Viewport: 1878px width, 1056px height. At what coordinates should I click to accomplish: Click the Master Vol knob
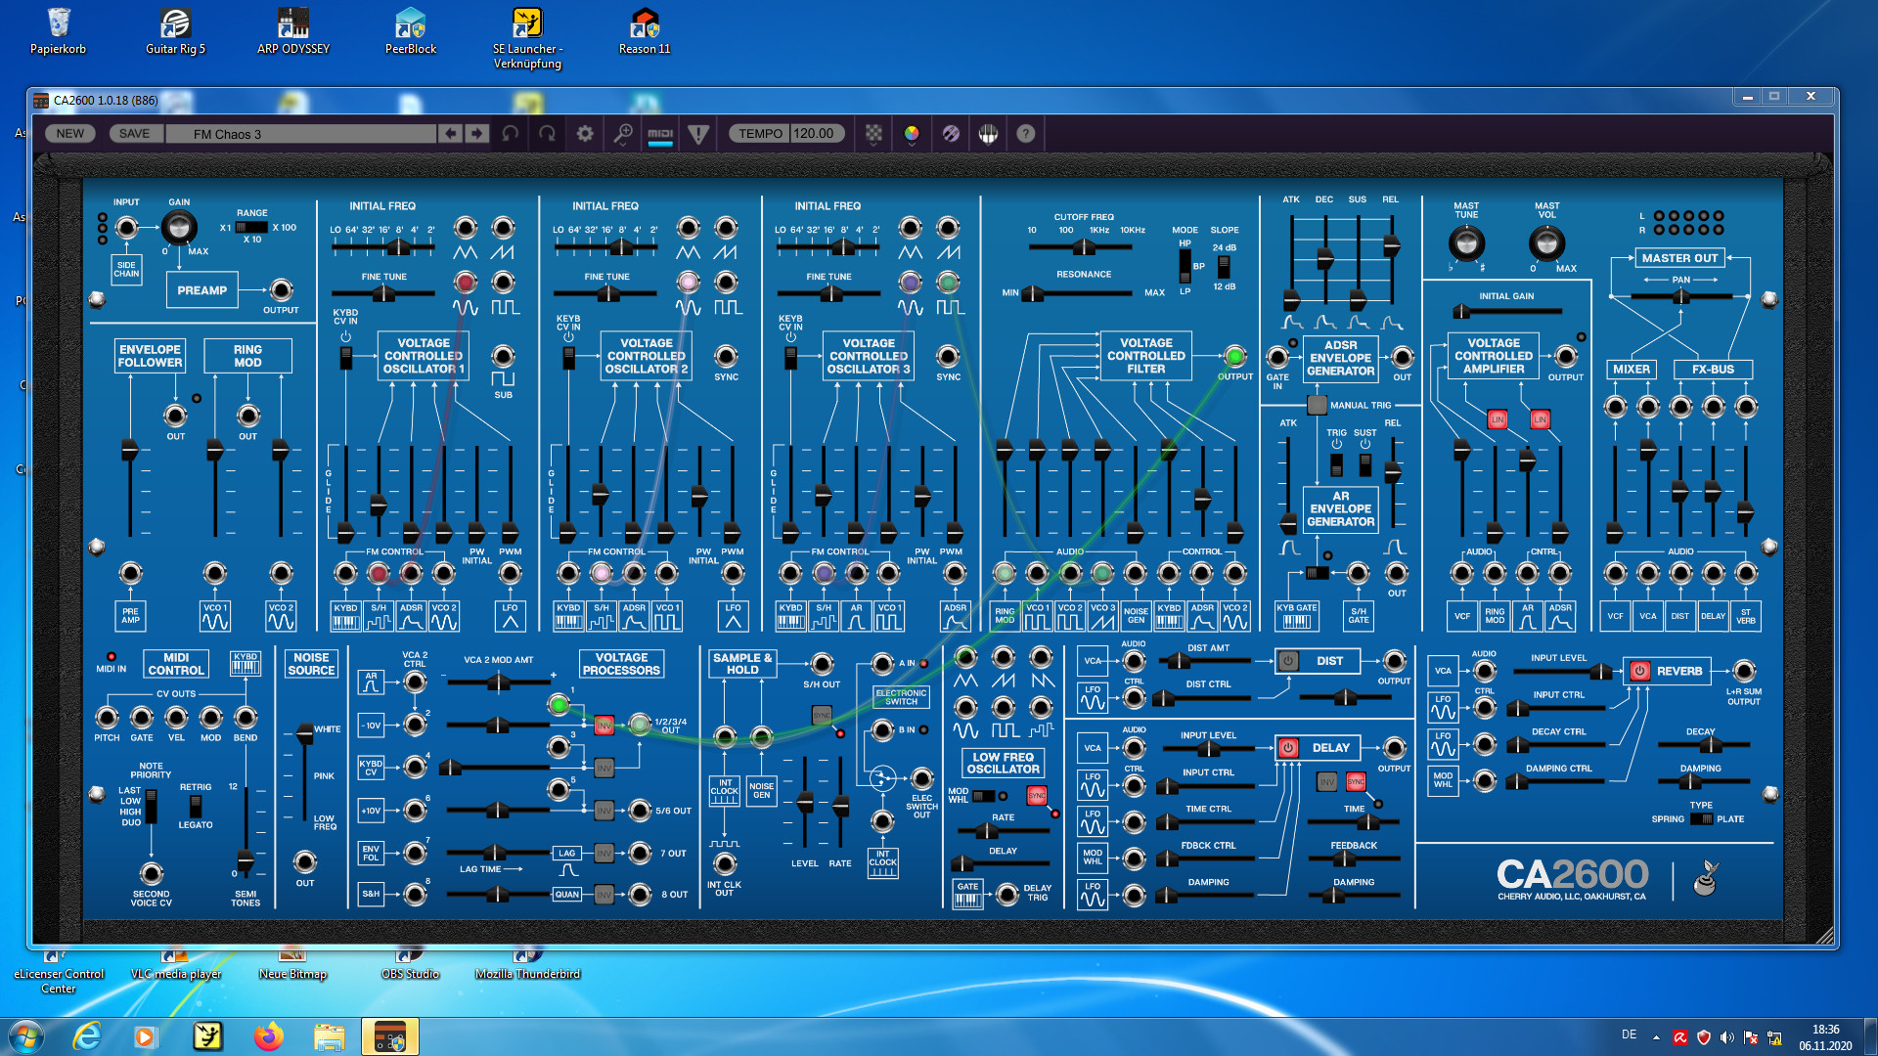point(1546,242)
